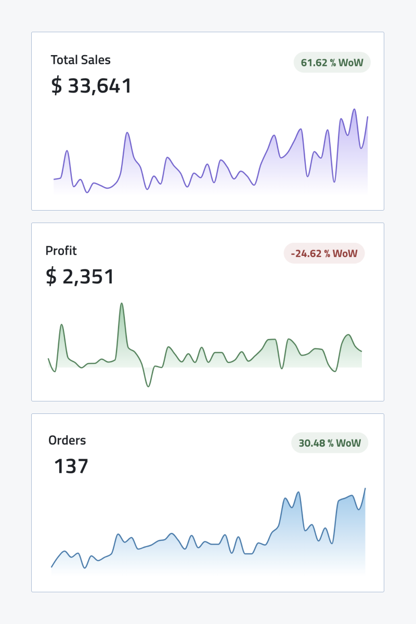Viewport: 416px width, 624px height.
Task: Click the right end of the green Profit line
Action: coord(361,352)
